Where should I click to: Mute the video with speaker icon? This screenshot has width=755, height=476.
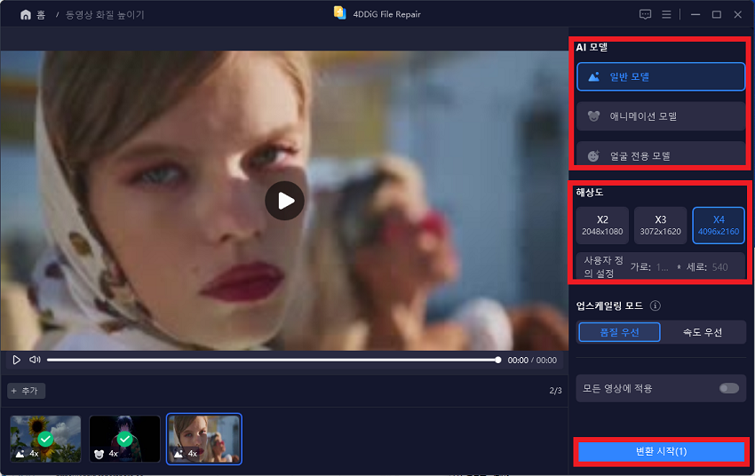[35, 360]
